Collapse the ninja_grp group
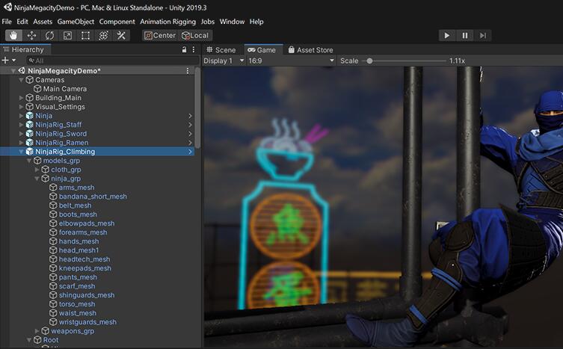Screen dimensions: 563x349 (37, 179)
